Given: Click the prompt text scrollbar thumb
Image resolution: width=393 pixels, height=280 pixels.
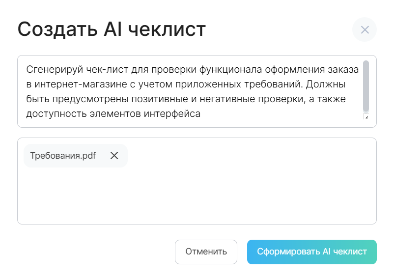Looking at the screenshot, I should 365,86.
